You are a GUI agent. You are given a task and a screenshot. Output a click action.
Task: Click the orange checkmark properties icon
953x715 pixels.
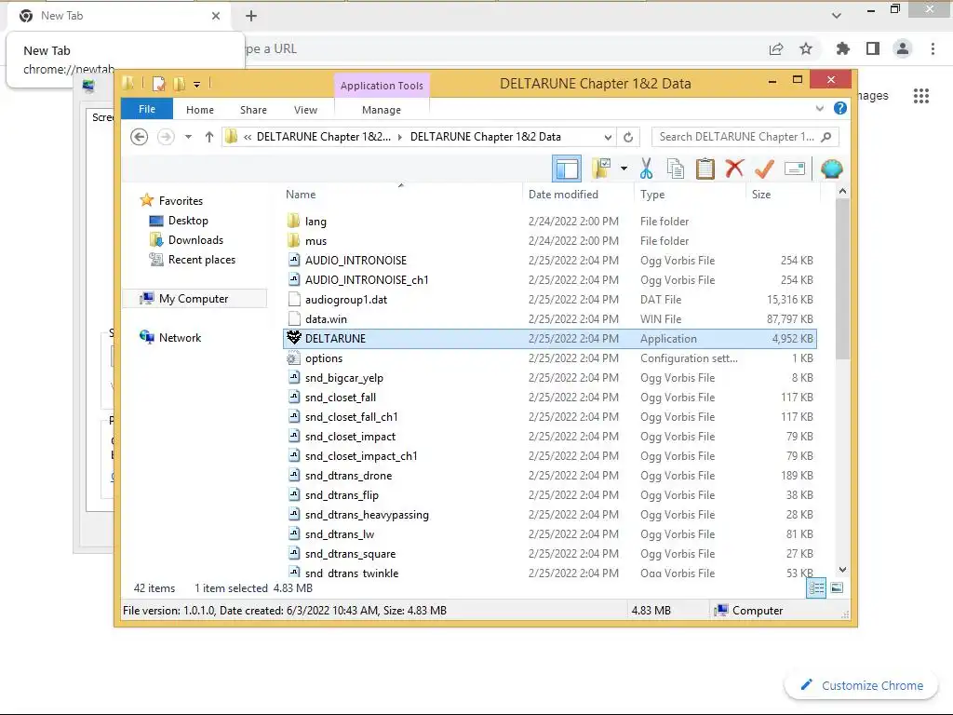764,169
